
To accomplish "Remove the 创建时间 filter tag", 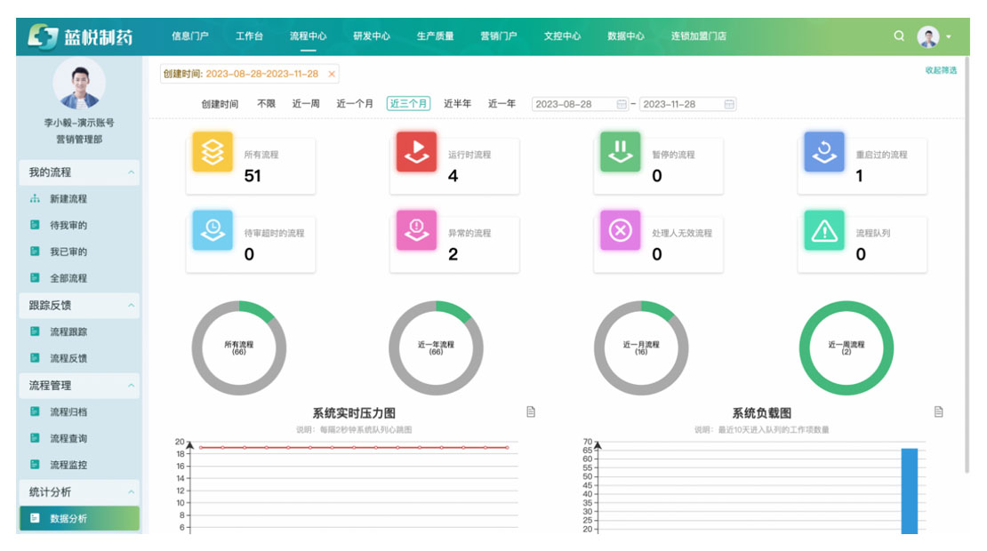I will (x=332, y=75).
